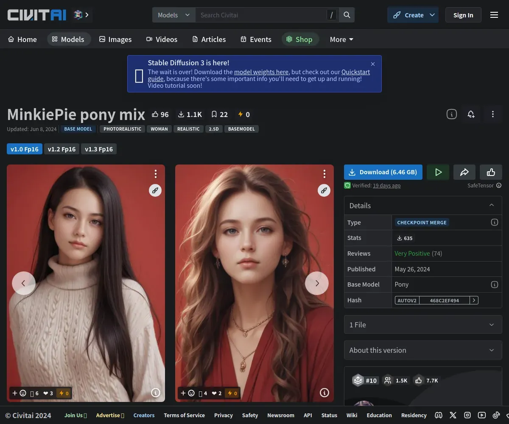Open the Models search category dropdown
Screen dimensions: 509x424
click(174, 15)
